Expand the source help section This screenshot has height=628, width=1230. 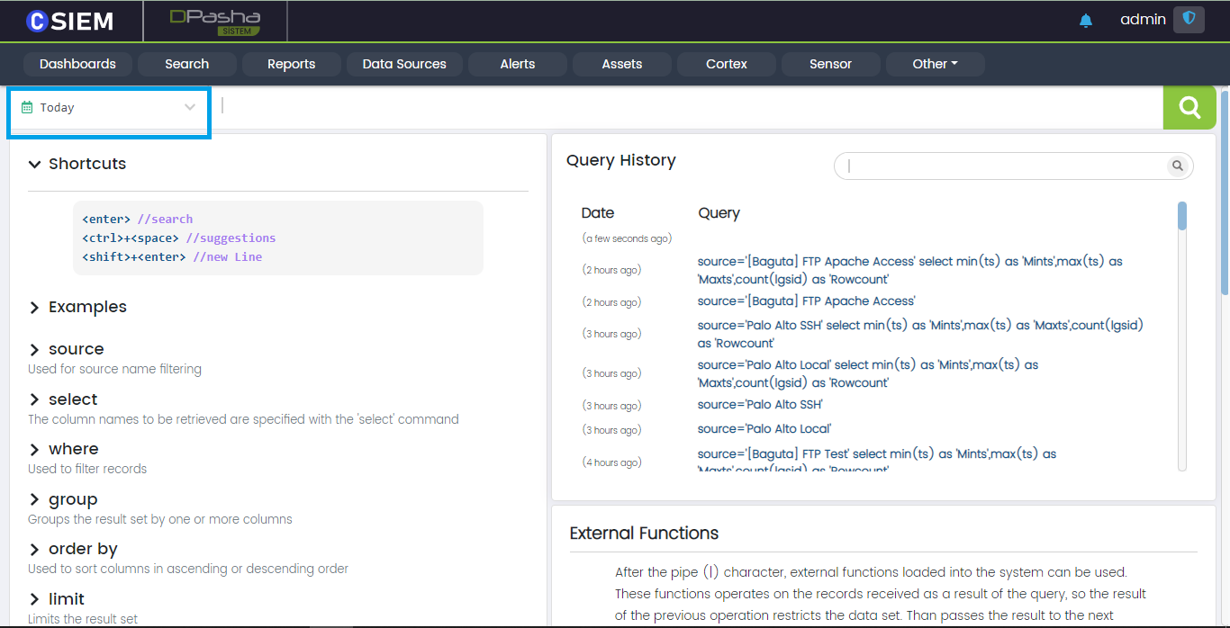point(35,350)
